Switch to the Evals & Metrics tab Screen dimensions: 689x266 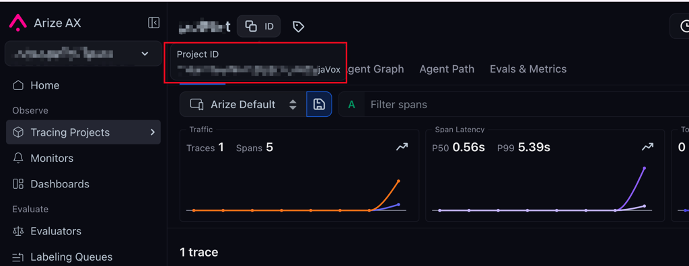[x=528, y=69]
